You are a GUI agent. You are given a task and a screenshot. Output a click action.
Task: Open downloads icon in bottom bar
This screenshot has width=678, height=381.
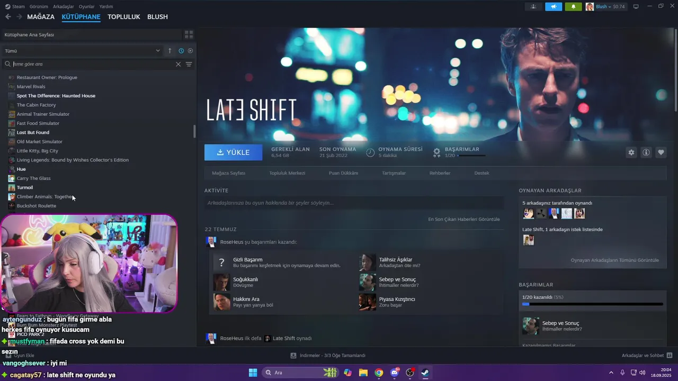[293, 356]
